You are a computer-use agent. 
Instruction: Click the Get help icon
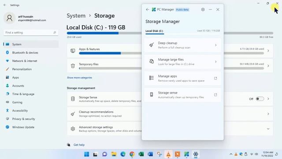pos(69,144)
